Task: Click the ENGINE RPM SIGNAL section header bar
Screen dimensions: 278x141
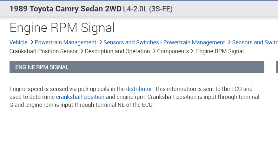Action: tap(137, 67)
